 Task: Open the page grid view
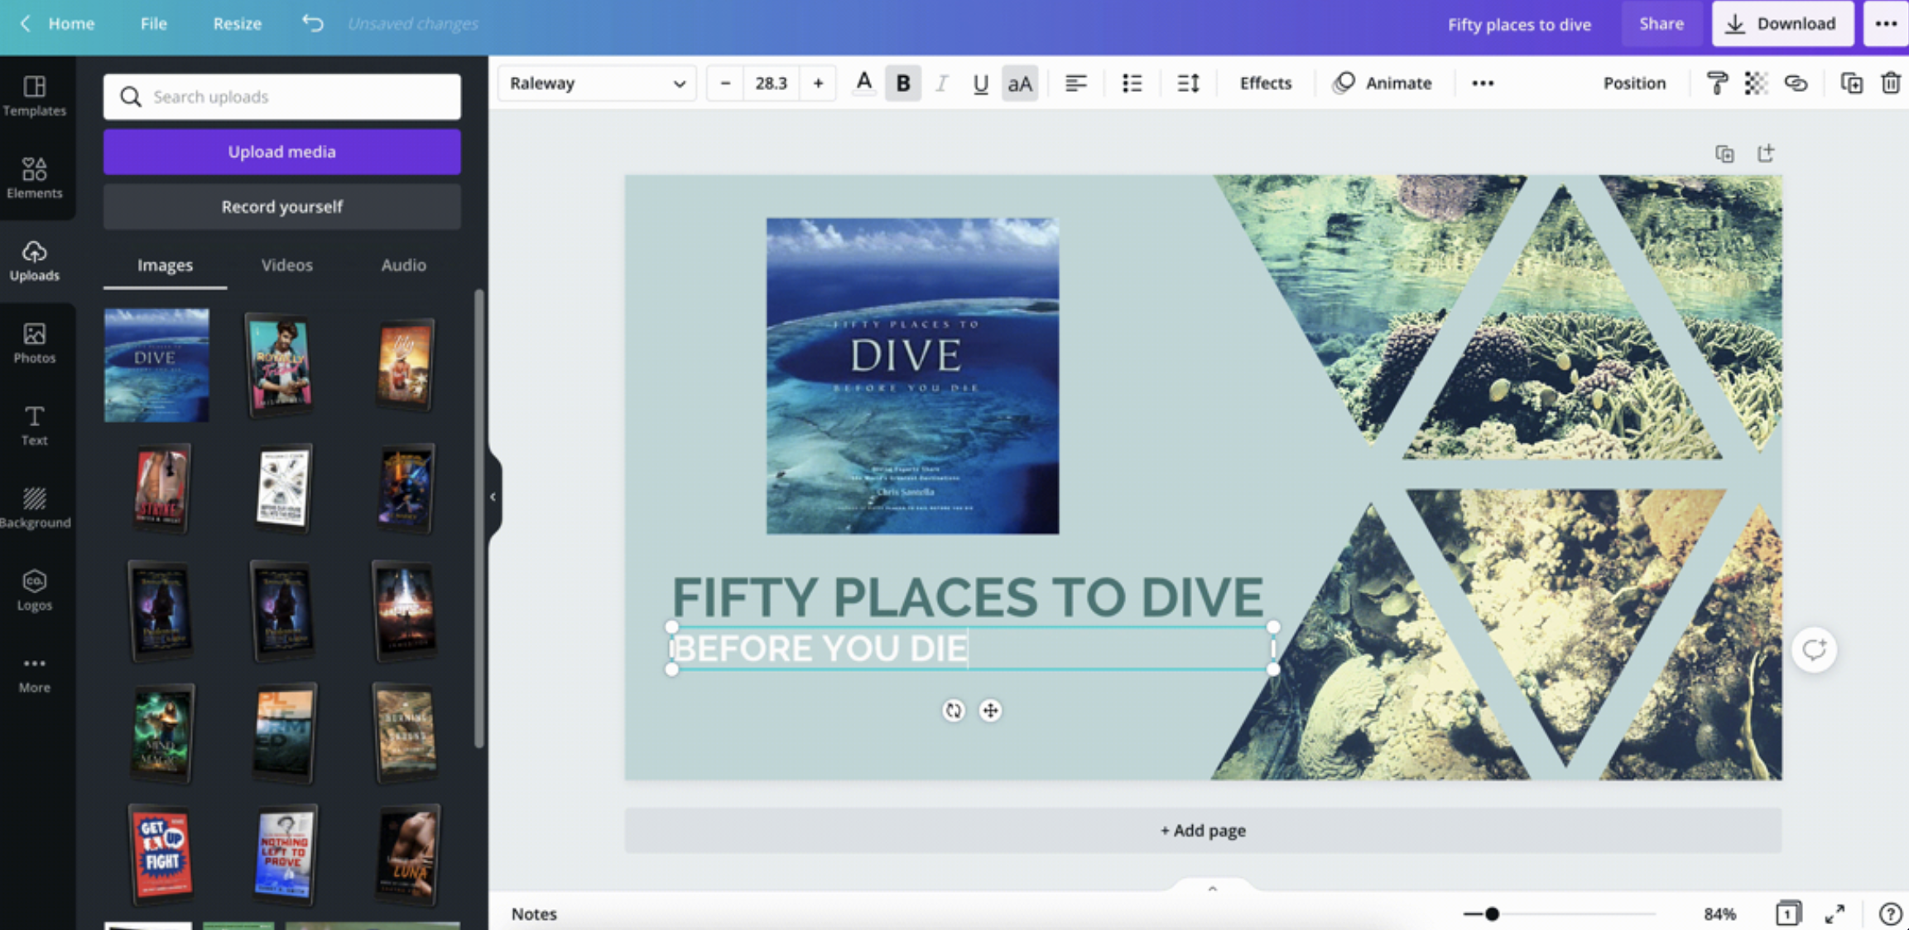[x=1787, y=913]
